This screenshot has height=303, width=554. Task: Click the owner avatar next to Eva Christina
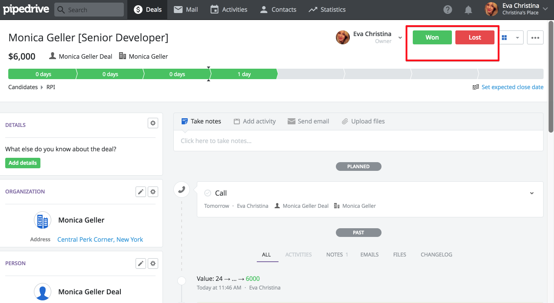(x=343, y=37)
